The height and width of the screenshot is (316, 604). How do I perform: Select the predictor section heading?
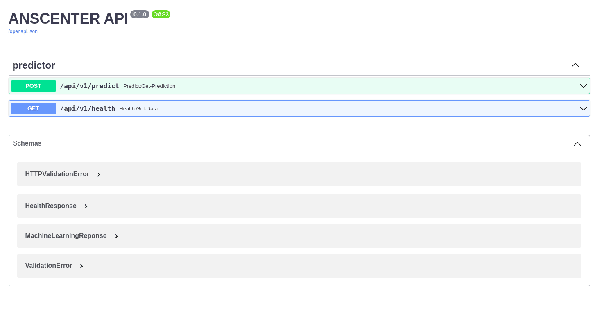[34, 65]
